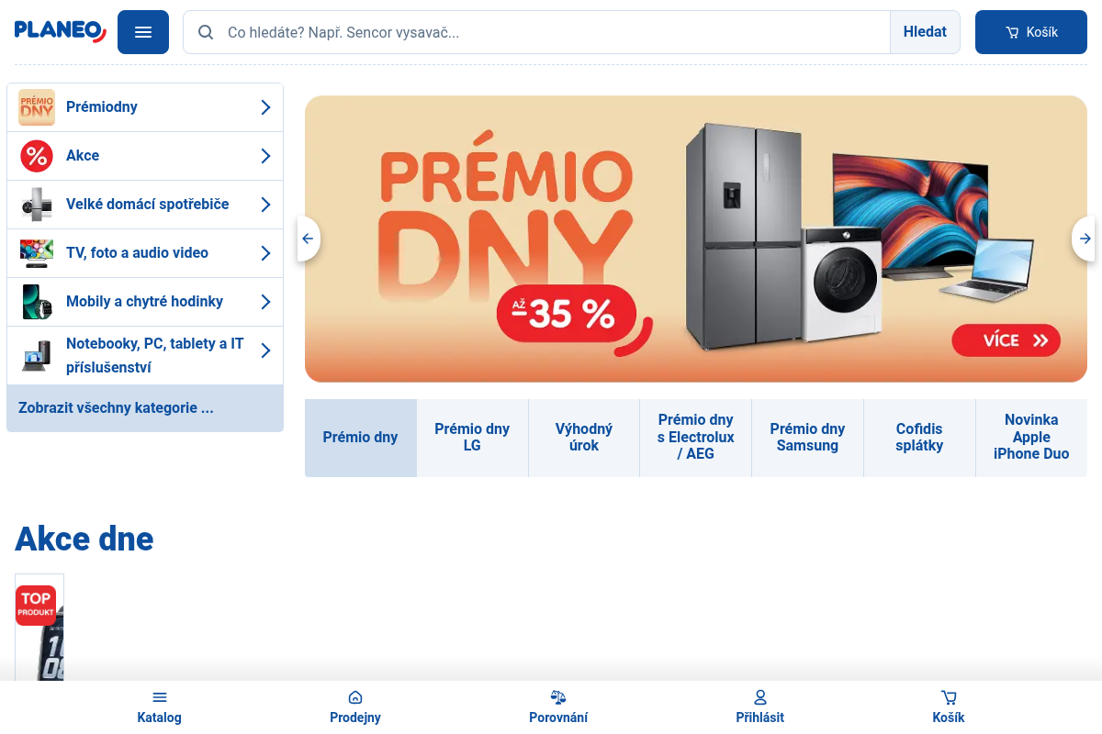Click the Akce dne heading

click(84, 539)
